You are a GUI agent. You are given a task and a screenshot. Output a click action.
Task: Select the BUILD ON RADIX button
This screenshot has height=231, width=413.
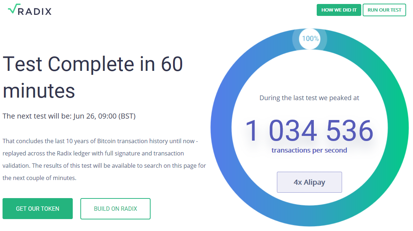(x=115, y=209)
